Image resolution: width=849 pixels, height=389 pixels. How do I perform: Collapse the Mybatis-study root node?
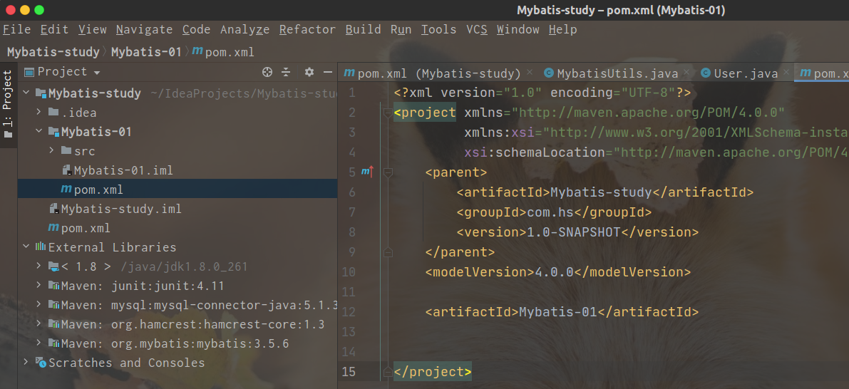pyautogui.click(x=26, y=93)
